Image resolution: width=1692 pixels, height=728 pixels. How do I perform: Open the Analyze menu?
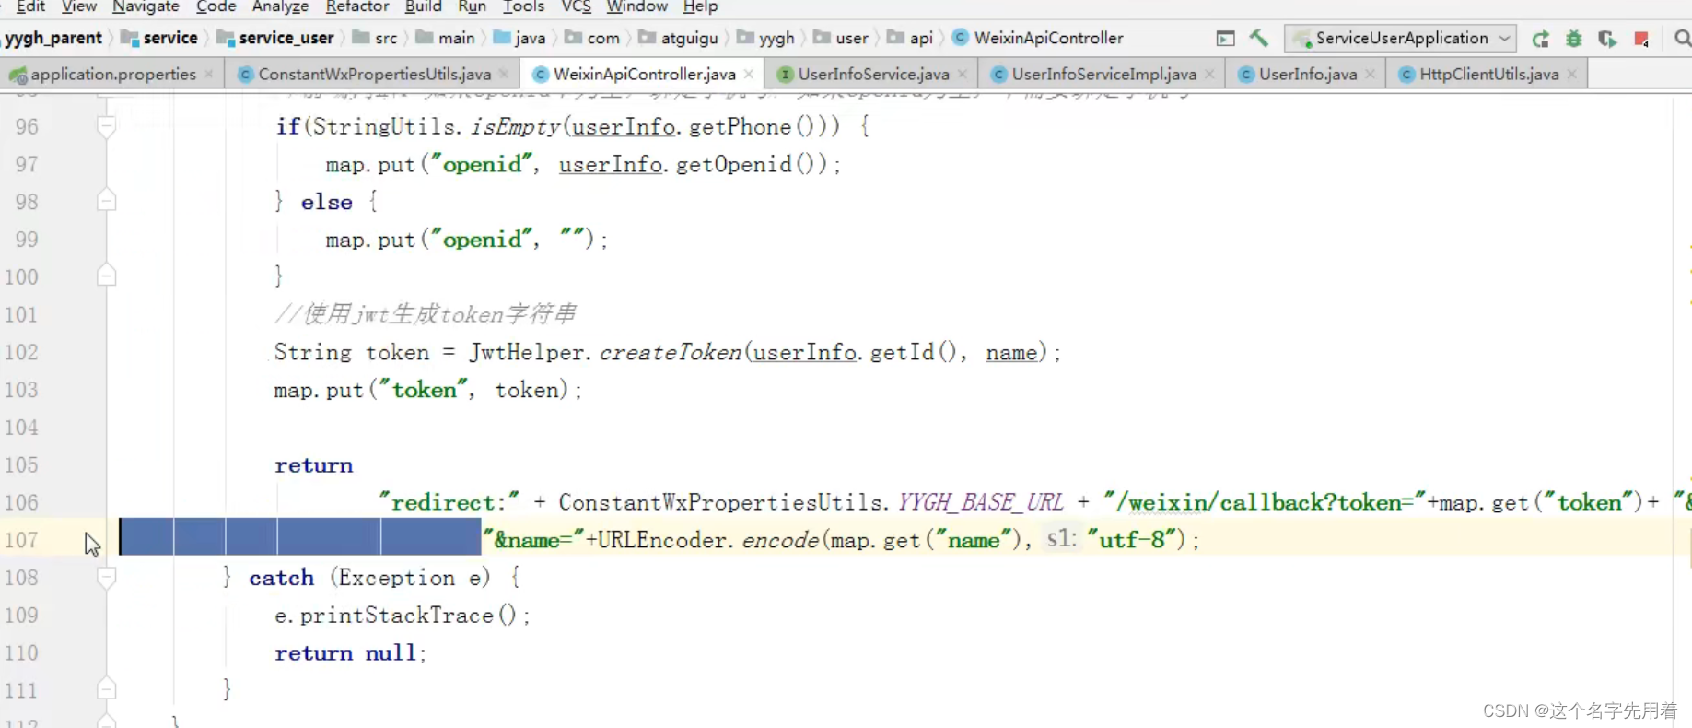click(x=280, y=6)
